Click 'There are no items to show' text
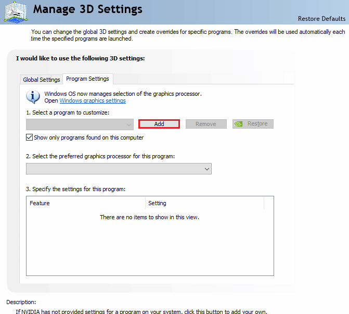The width and height of the screenshot is (349, 314). click(x=149, y=217)
